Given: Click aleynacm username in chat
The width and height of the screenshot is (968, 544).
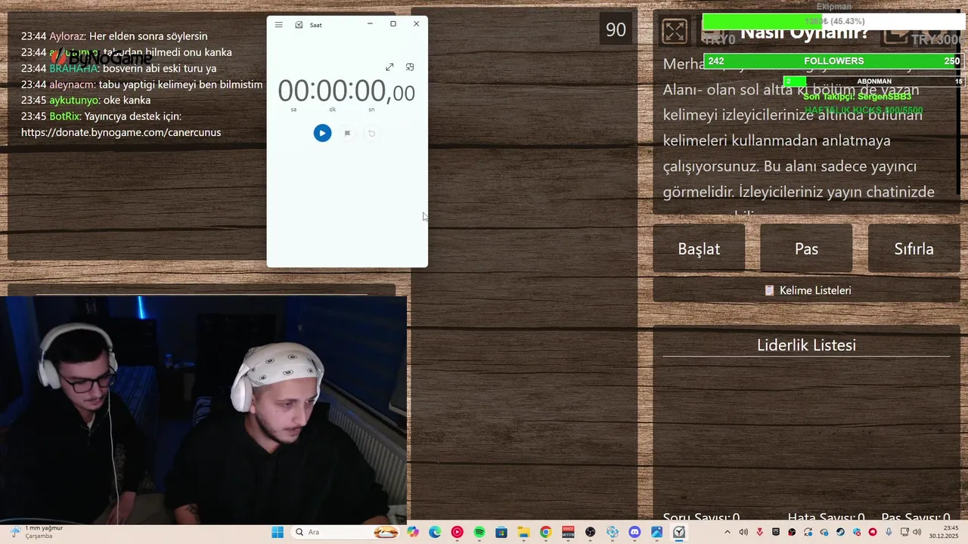Looking at the screenshot, I should tap(73, 85).
